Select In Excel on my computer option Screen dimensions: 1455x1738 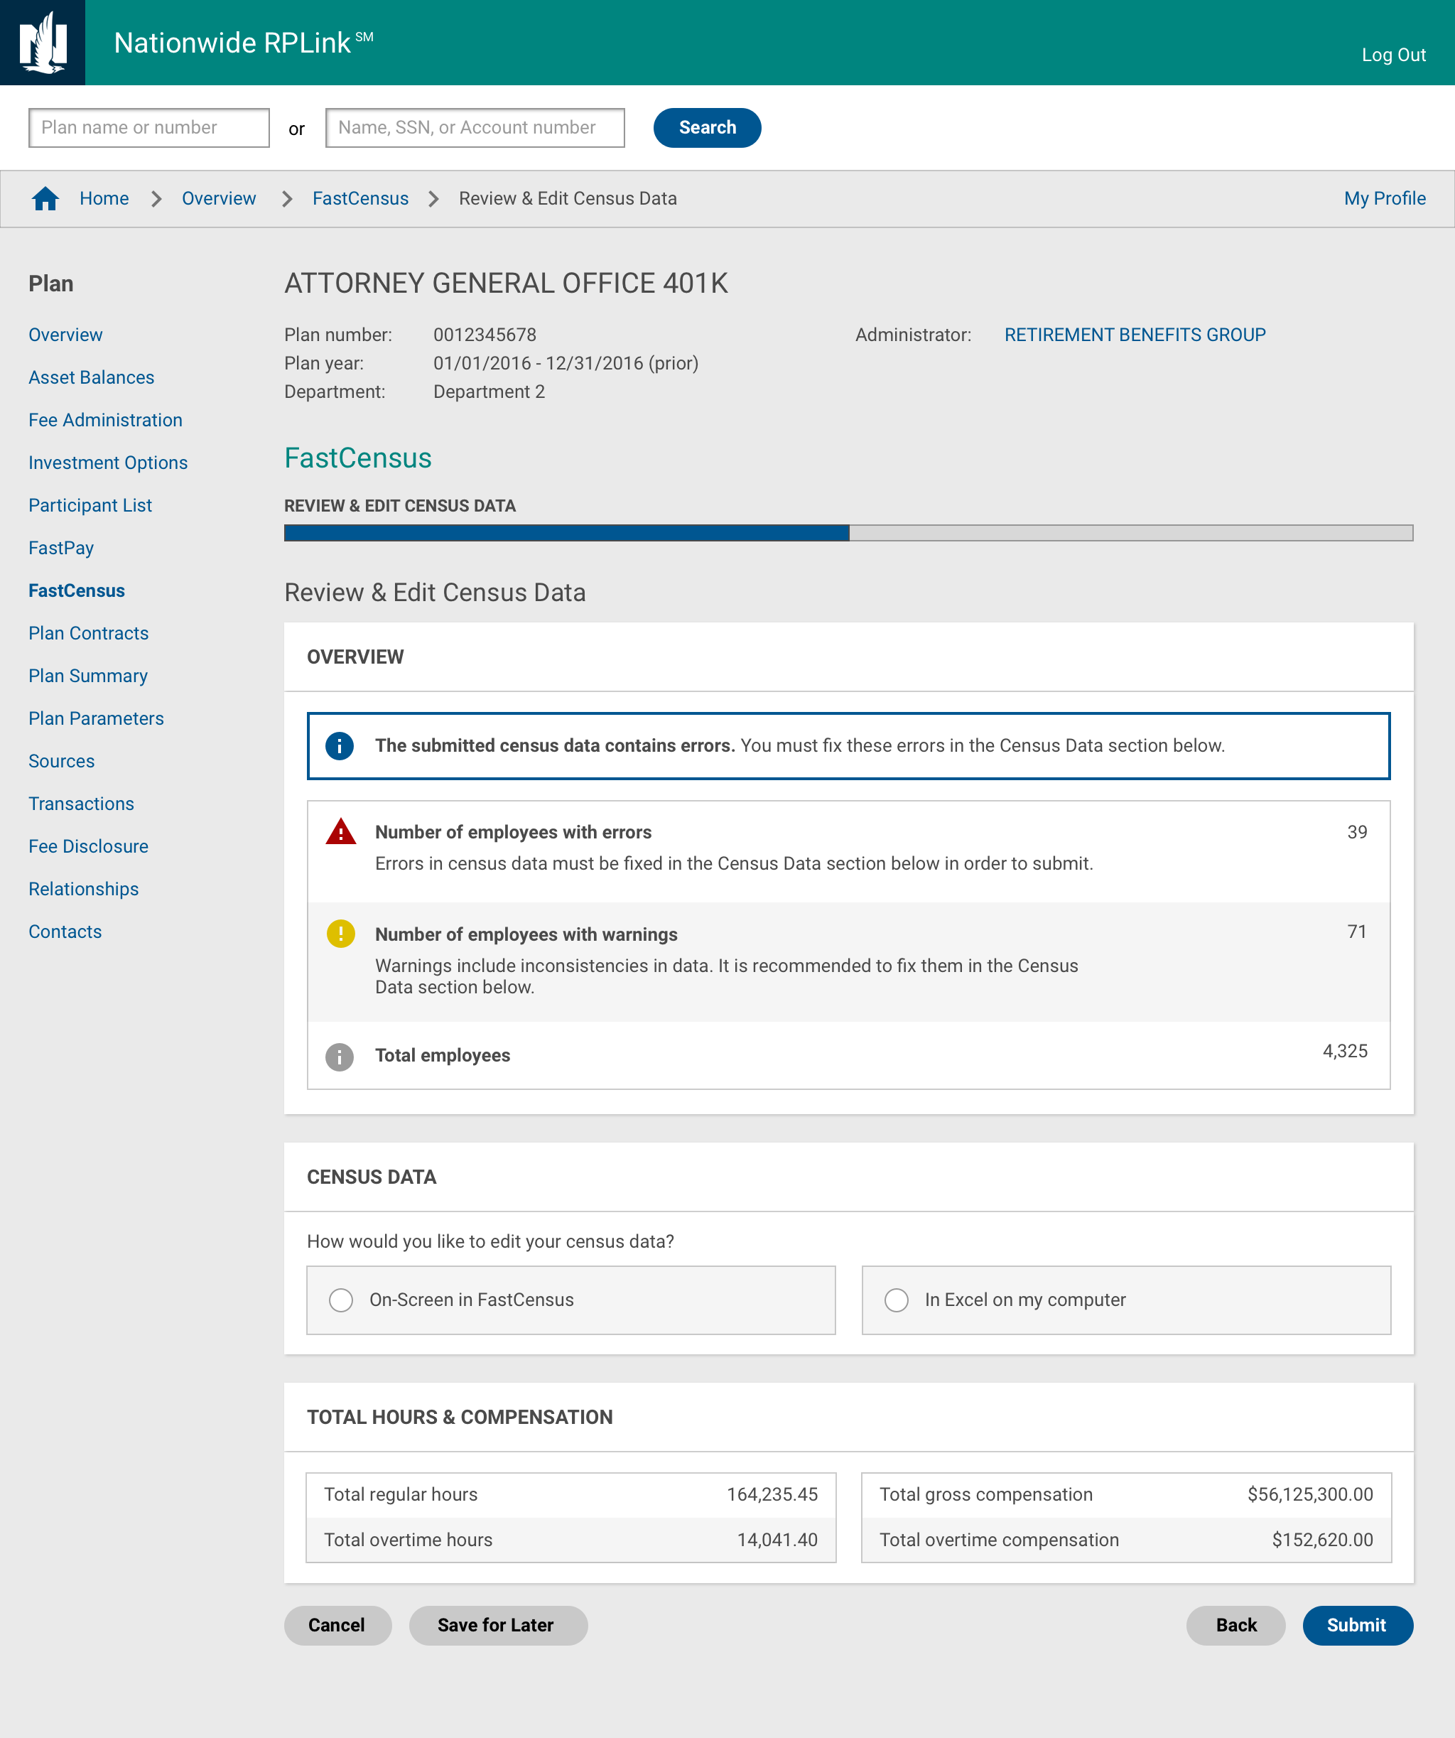point(897,1300)
